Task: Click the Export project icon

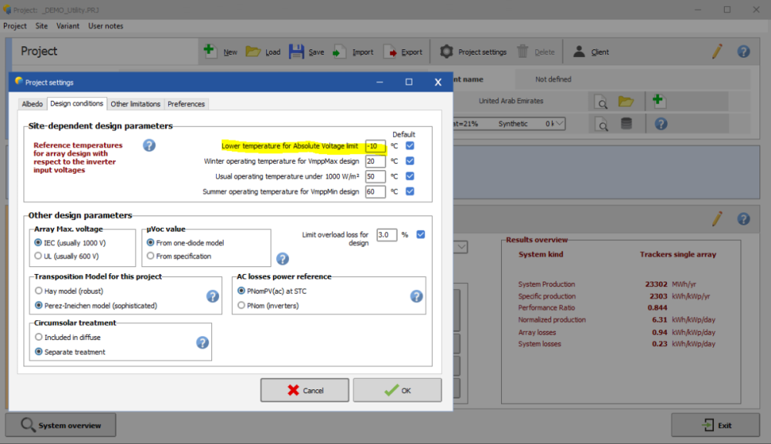Action: [x=391, y=52]
